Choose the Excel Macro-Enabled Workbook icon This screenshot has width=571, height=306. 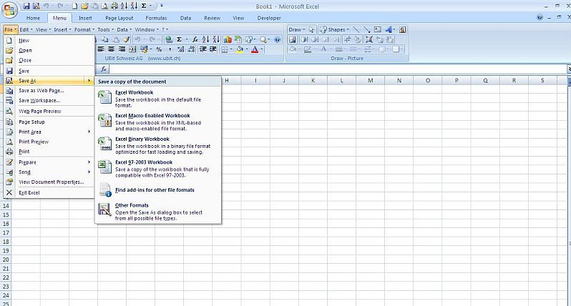point(104,120)
